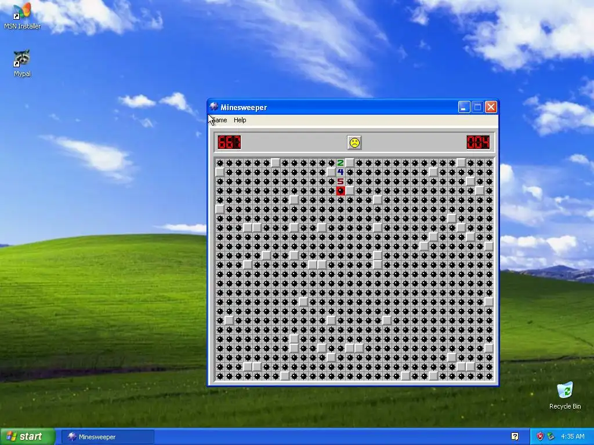Minimize the Minesweeper window
The width and height of the screenshot is (594, 445).
(463, 107)
